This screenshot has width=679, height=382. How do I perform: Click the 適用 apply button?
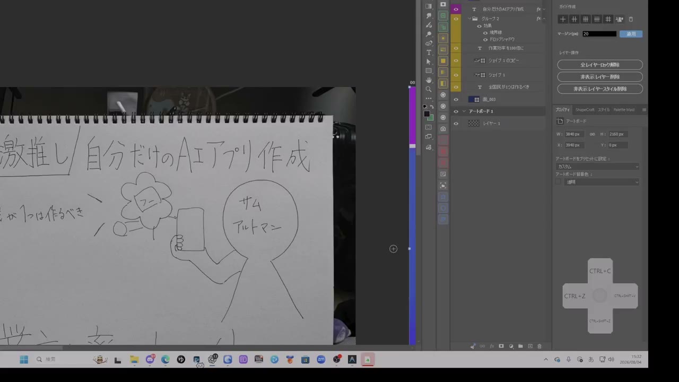point(631,34)
